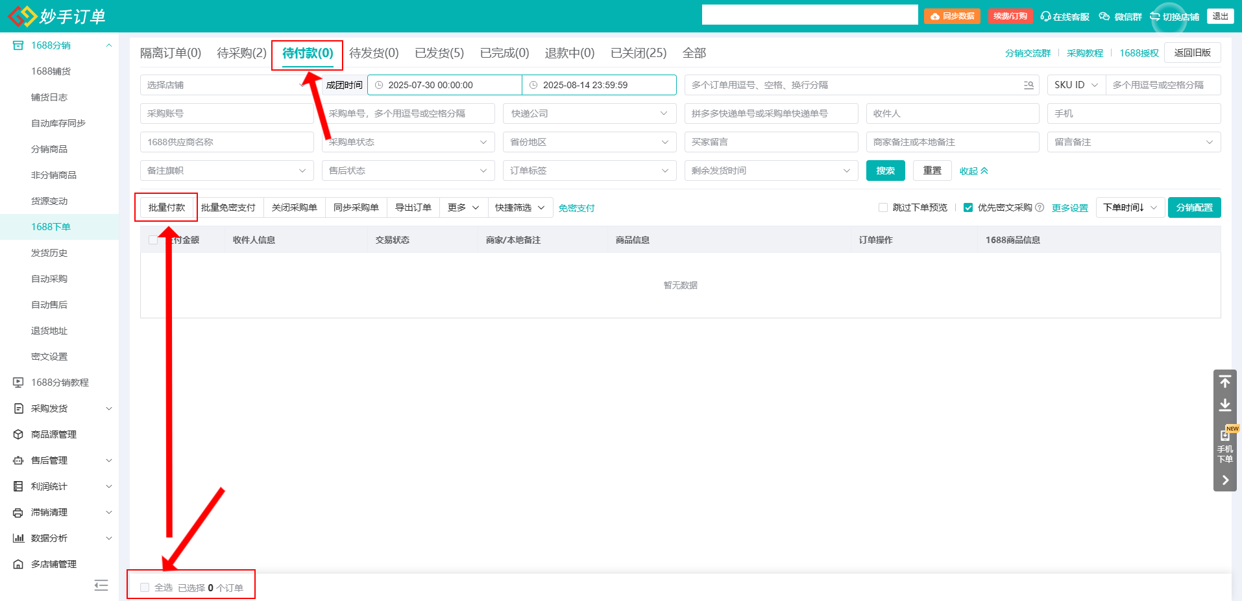Click the 重置 button

coord(932,171)
